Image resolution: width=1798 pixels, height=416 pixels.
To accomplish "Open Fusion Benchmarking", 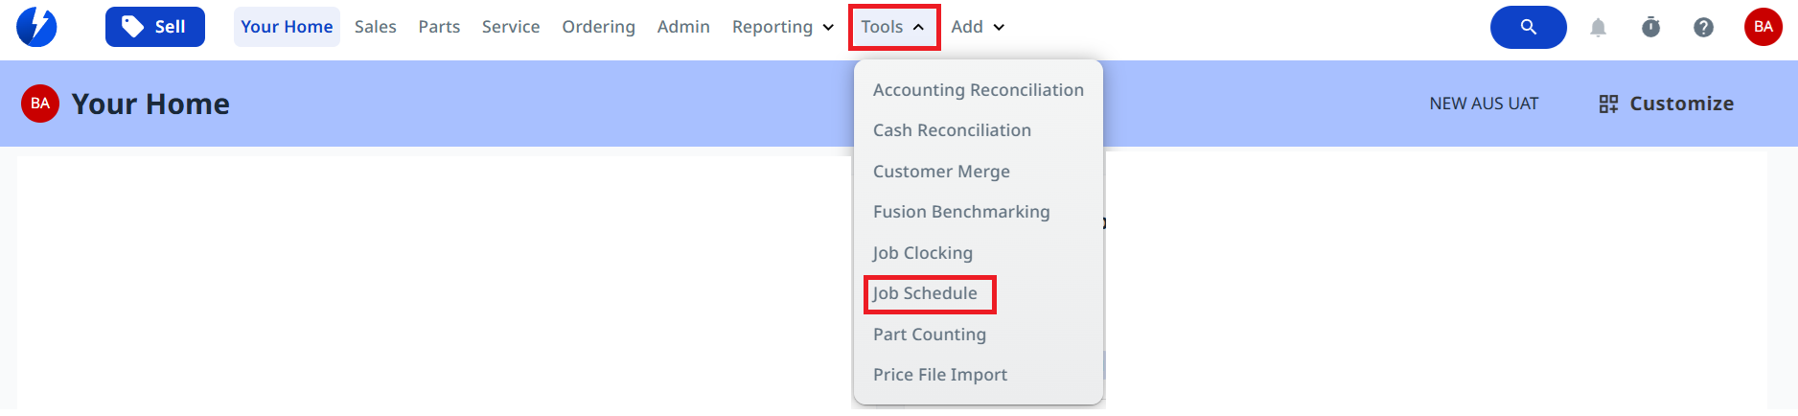I will [961, 212].
